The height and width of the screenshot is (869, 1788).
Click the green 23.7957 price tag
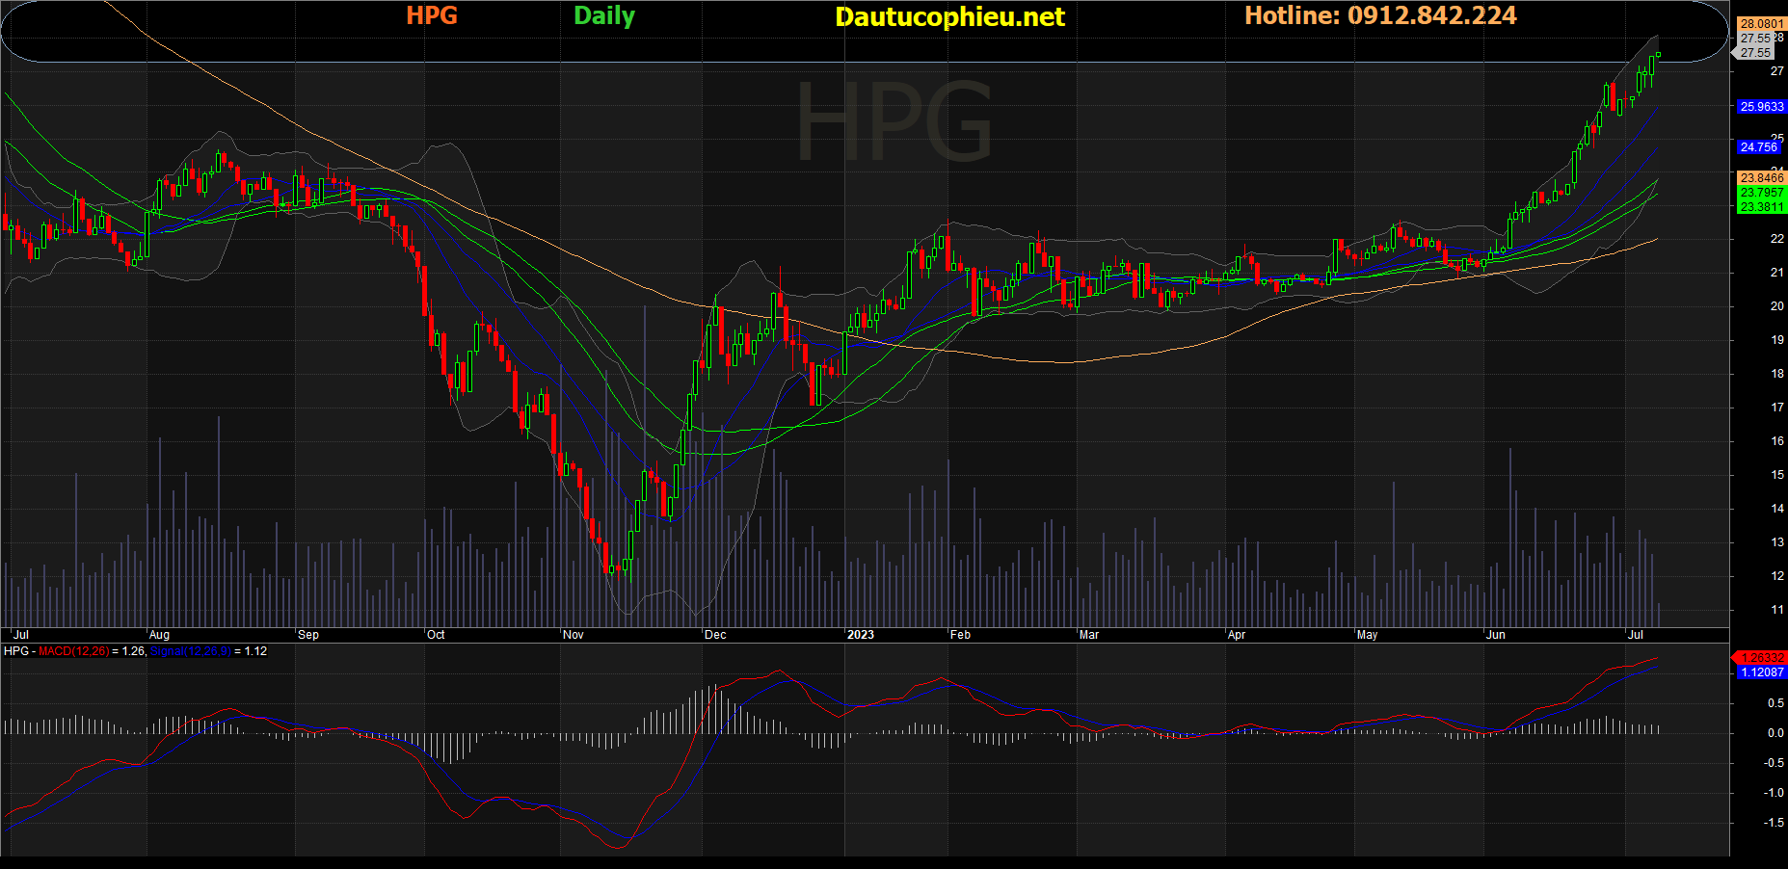[x=1761, y=193]
